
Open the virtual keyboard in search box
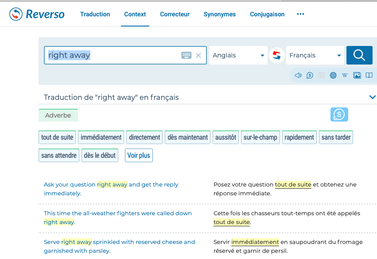186,55
